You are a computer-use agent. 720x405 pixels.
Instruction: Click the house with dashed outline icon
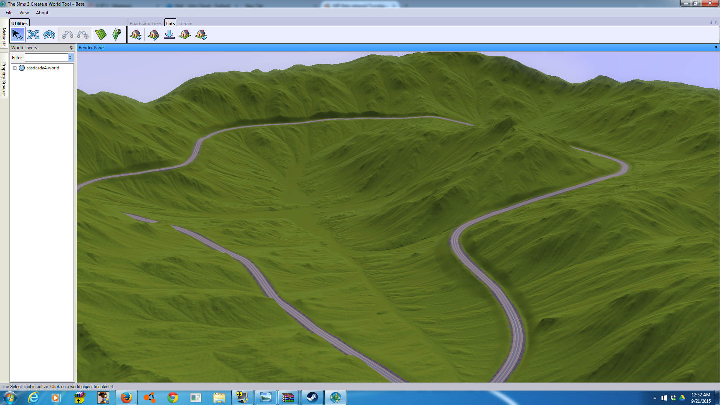[184, 35]
